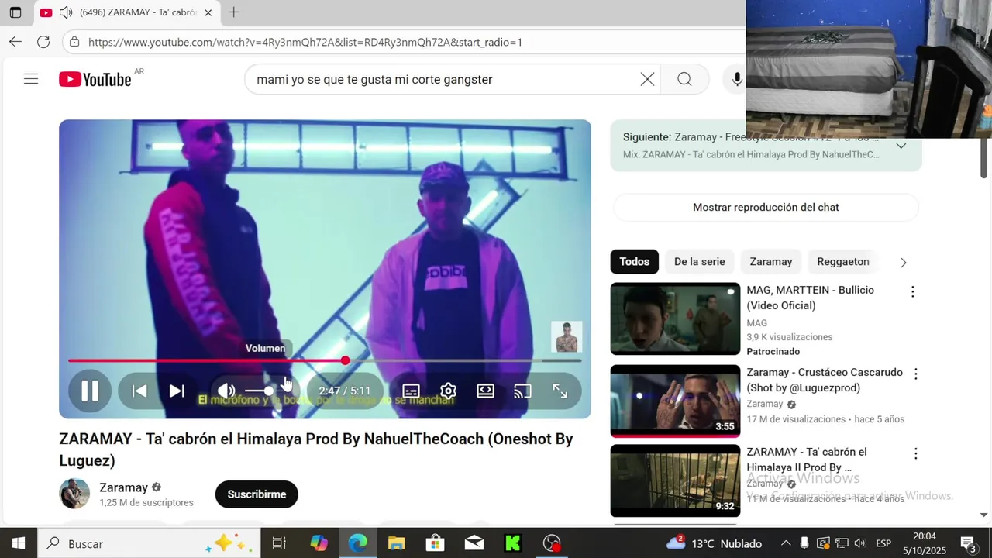Close the ZARAMAY YouTube tab
The width and height of the screenshot is (992, 558).
click(208, 12)
